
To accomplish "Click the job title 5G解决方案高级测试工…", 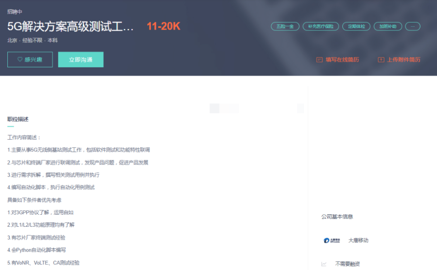I will pyautogui.click(x=70, y=27).
